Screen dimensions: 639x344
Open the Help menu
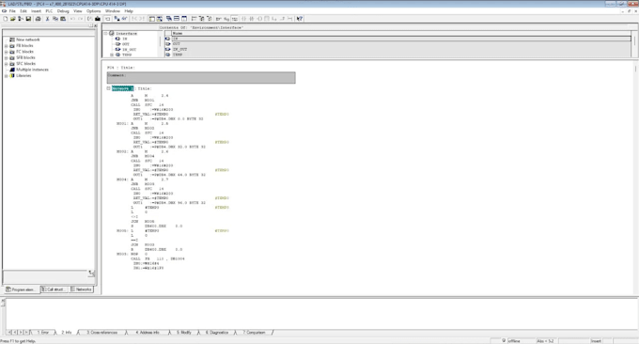pyautogui.click(x=129, y=11)
